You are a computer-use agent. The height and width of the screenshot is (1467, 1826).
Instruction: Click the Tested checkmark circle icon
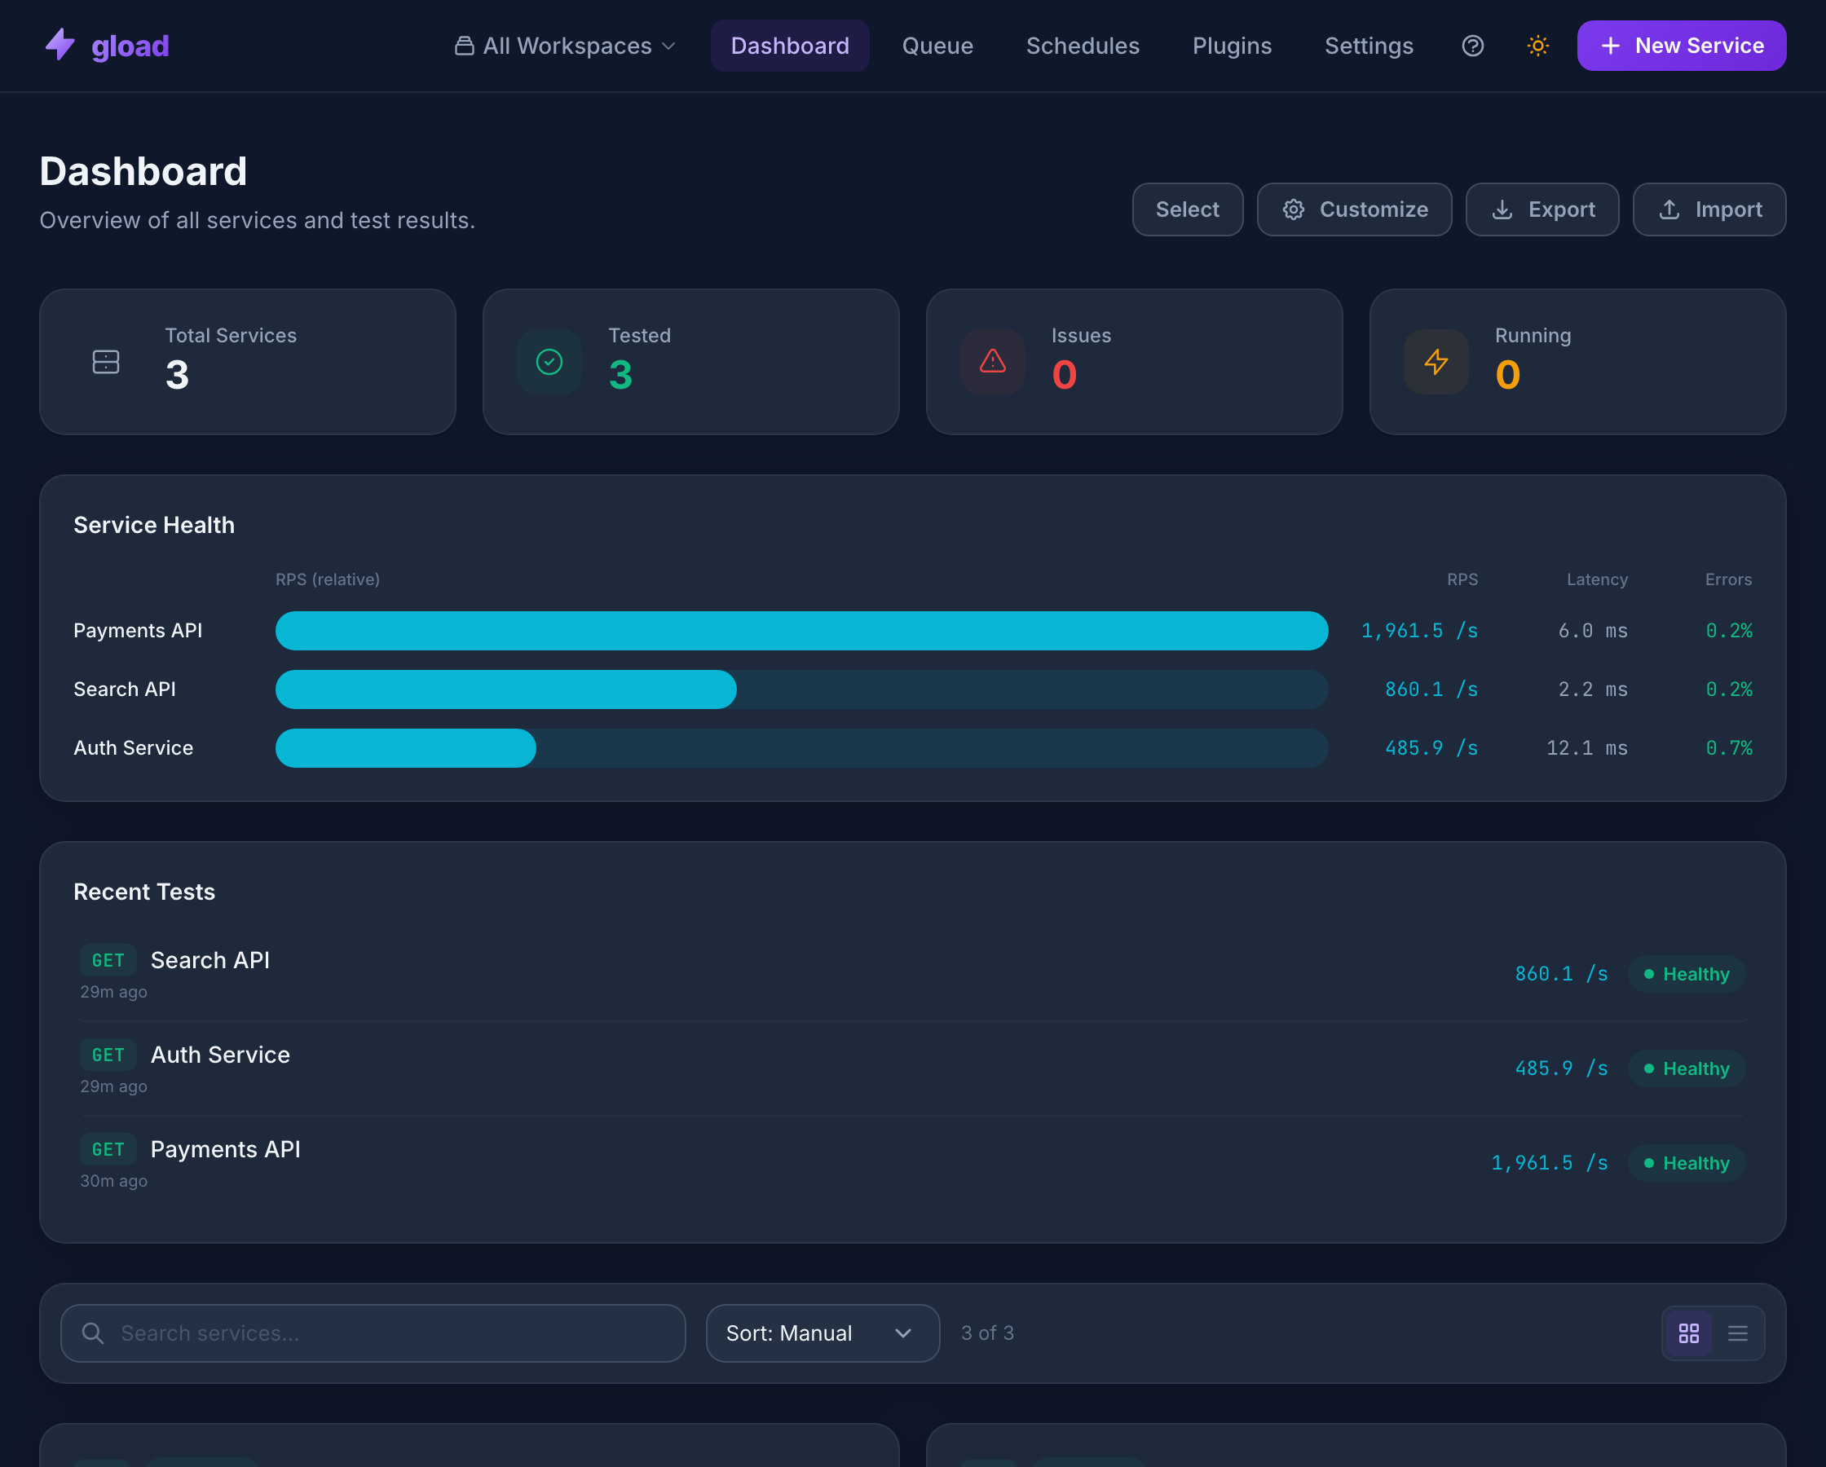(549, 362)
